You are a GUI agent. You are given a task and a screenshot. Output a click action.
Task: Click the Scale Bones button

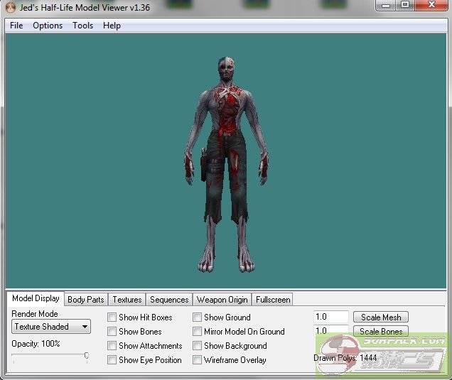pos(380,332)
